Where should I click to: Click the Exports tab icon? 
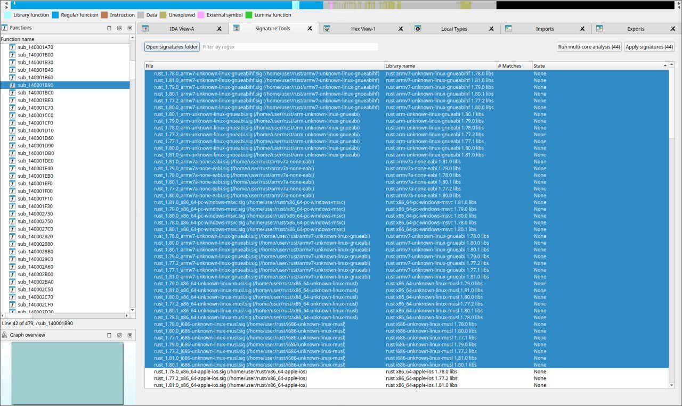(599, 28)
